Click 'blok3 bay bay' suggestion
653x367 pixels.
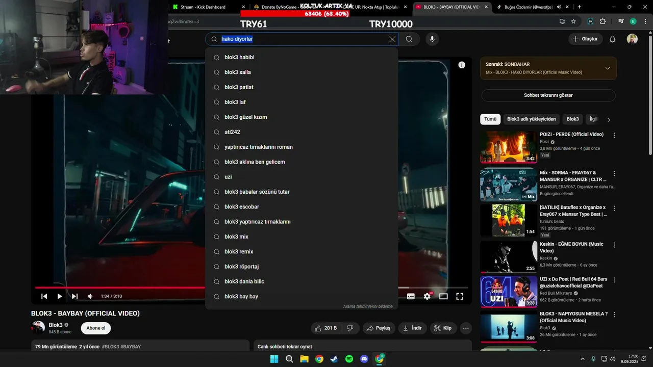302,297
